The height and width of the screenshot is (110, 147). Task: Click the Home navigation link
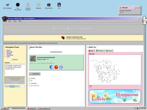(x=8, y=50)
